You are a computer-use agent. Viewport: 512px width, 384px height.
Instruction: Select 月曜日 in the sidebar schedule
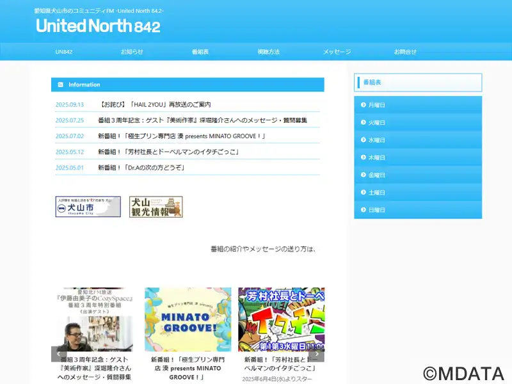pos(418,105)
